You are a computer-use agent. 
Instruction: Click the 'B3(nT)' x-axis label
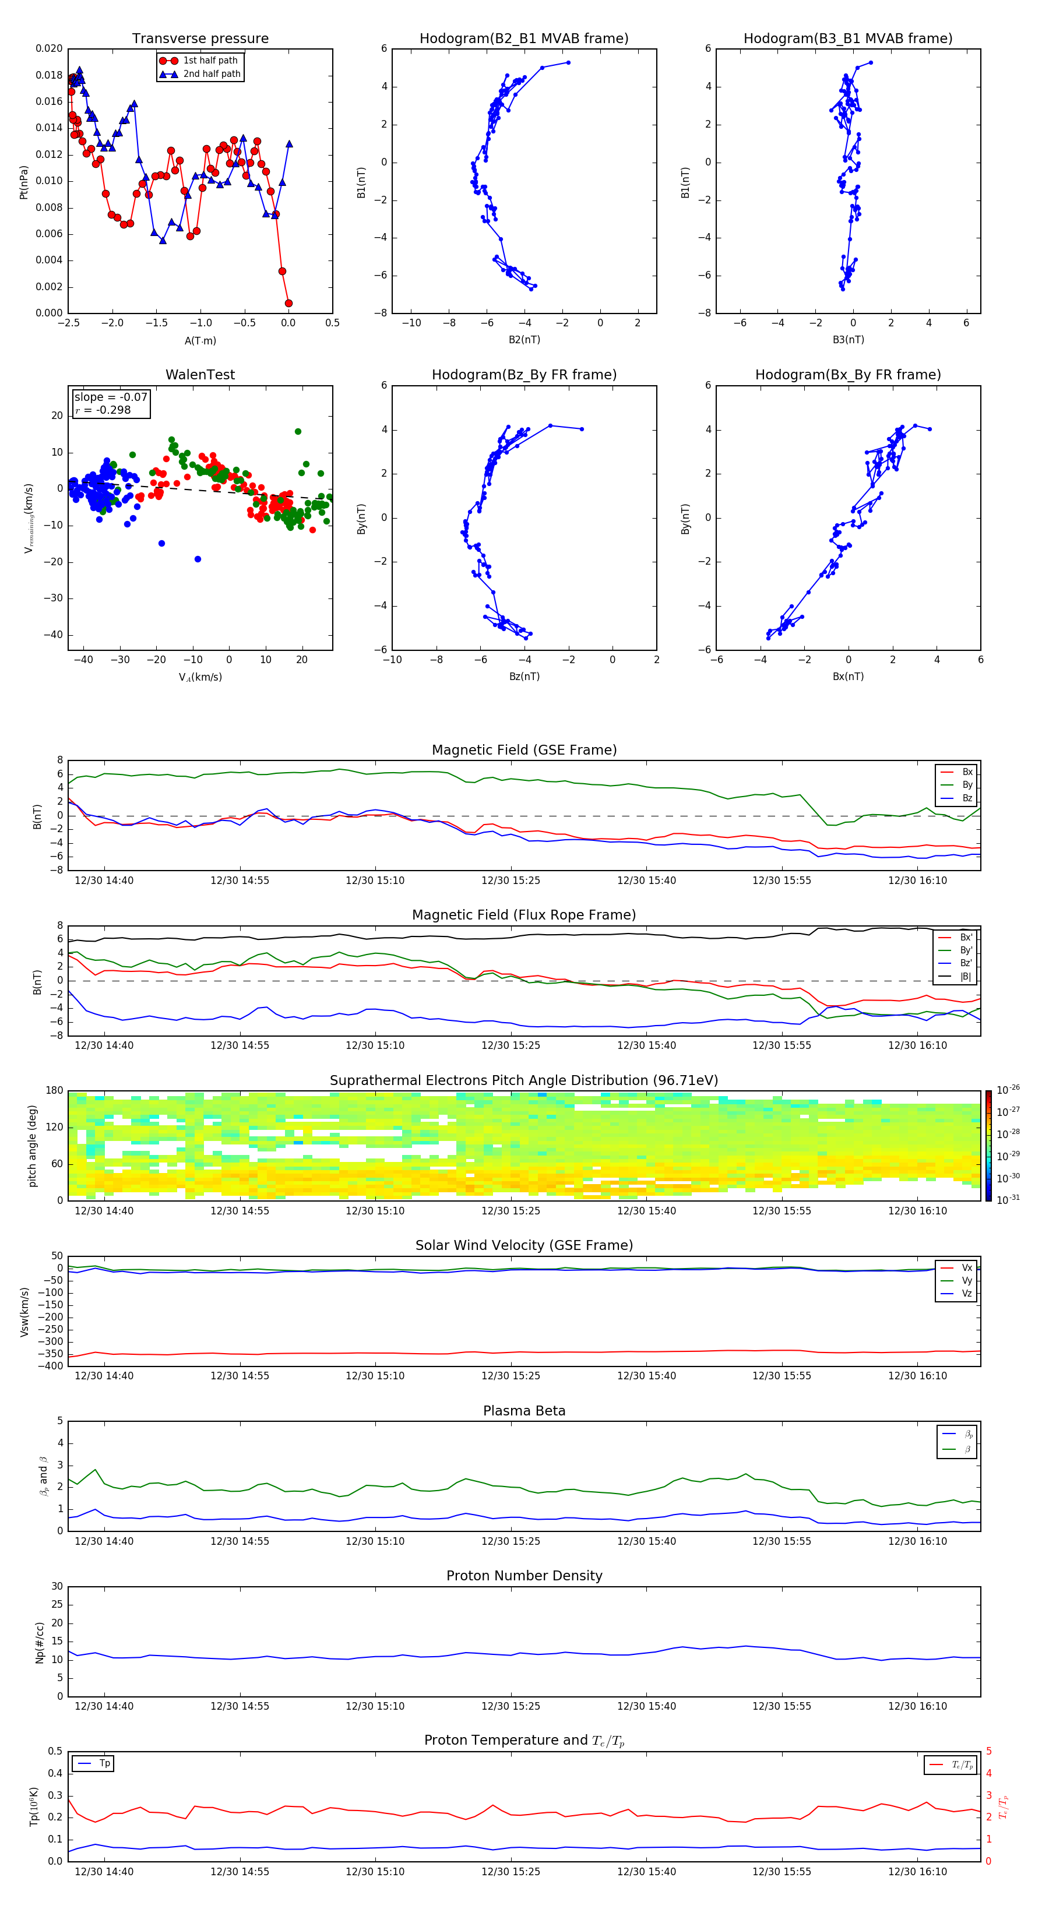tap(848, 340)
